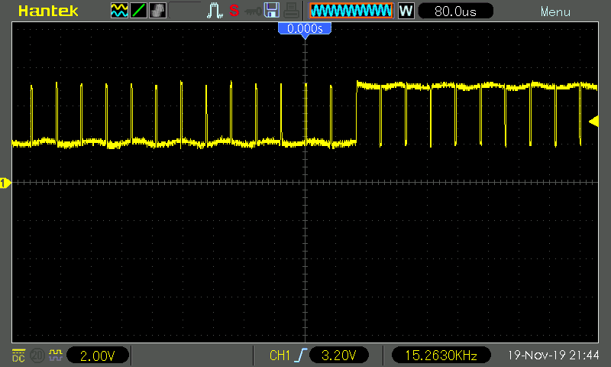Select the green diagonal line icon
This screenshot has height=367, width=611.
[x=138, y=11]
